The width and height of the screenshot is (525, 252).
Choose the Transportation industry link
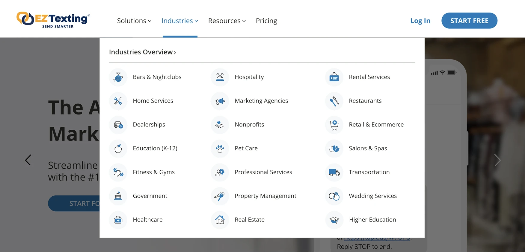click(x=369, y=172)
